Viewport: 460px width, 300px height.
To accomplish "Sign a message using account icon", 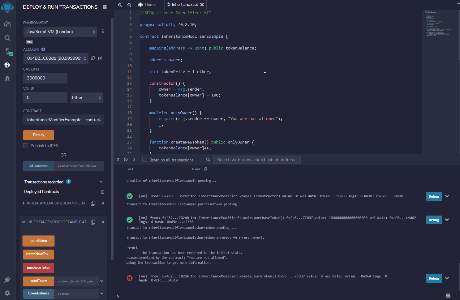I will 100,58.
